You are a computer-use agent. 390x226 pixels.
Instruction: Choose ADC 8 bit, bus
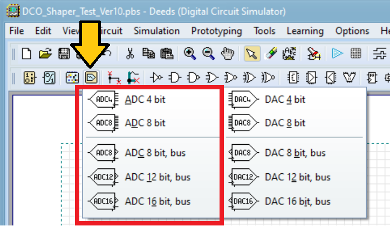(152, 153)
